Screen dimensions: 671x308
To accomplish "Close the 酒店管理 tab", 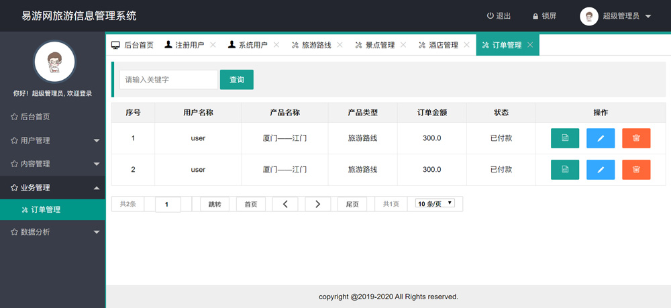I will pyautogui.click(x=466, y=45).
